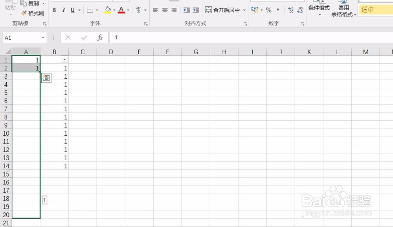Select cell A1 containing 1
This screenshot has width=393, height=227.
[x=26, y=60]
